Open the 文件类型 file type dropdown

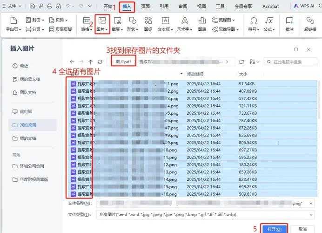coord(205,215)
